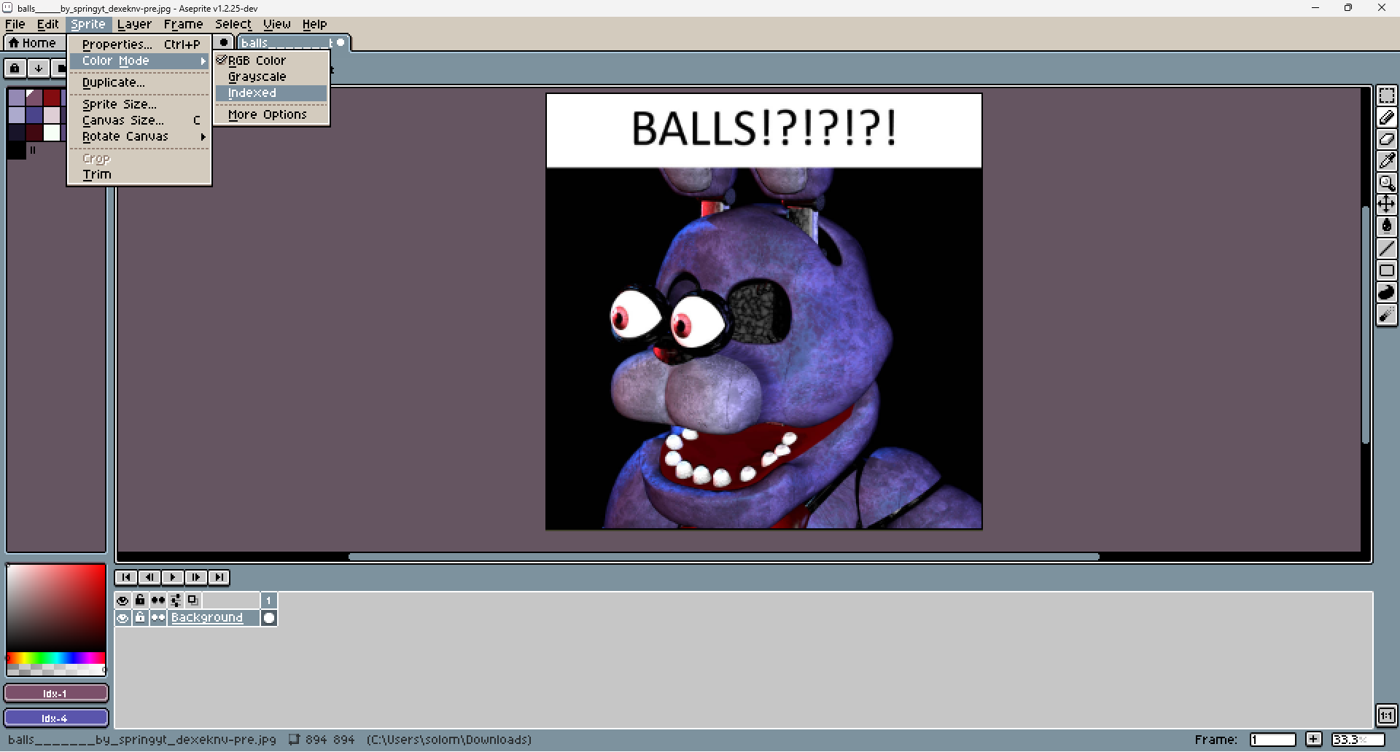Image resolution: width=1400 pixels, height=752 pixels.
Task: Click the foreground color Idx-1 button
Action: pos(56,693)
